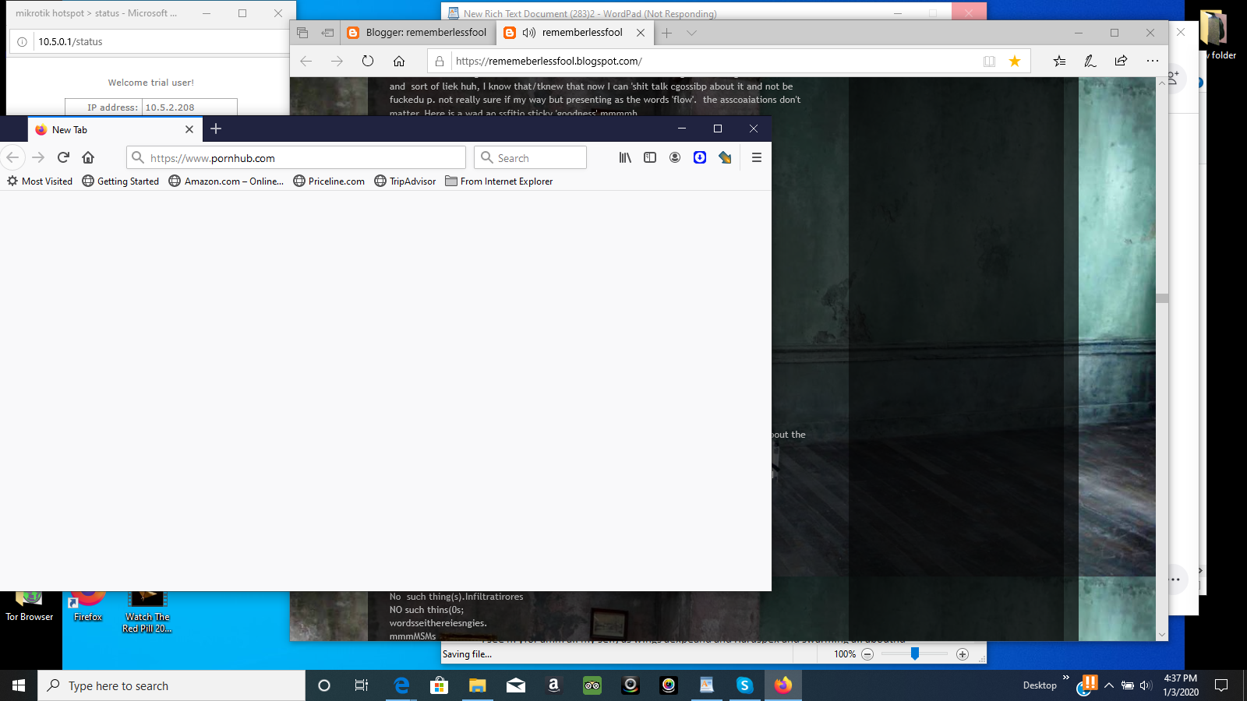Toggle Edge reading view

pos(989,61)
